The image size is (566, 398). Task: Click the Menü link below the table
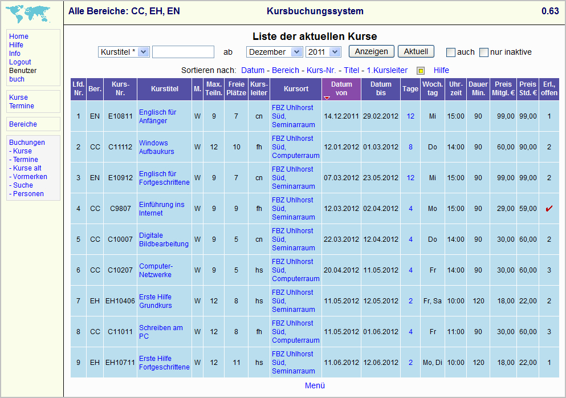(x=315, y=385)
